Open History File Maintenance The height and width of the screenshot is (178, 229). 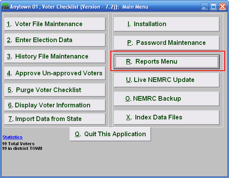pyautogui.click(x=55, y=57)
